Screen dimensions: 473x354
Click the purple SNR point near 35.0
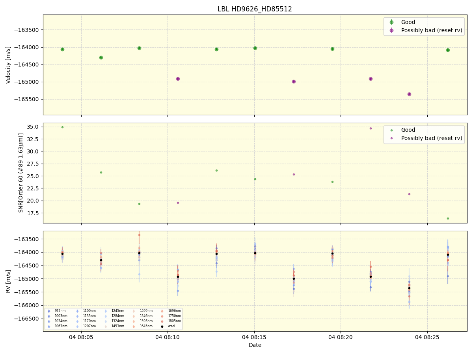371,128
